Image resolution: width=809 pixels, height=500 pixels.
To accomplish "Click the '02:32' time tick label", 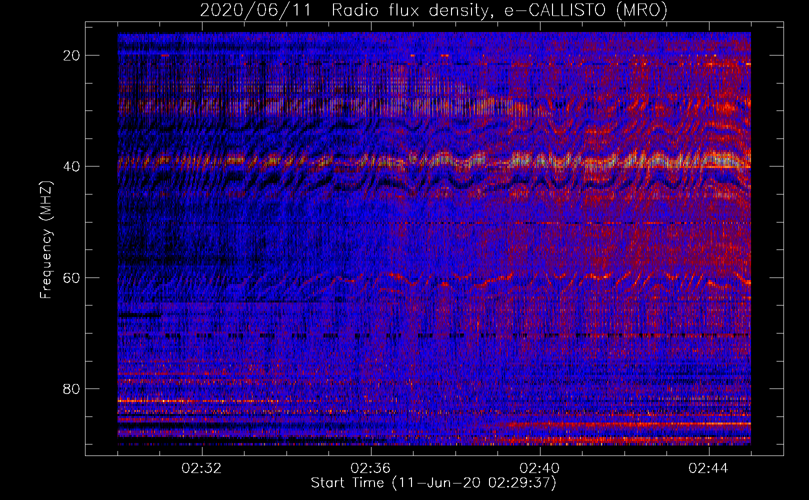I will pyautogui.click(x=202, y=468).
